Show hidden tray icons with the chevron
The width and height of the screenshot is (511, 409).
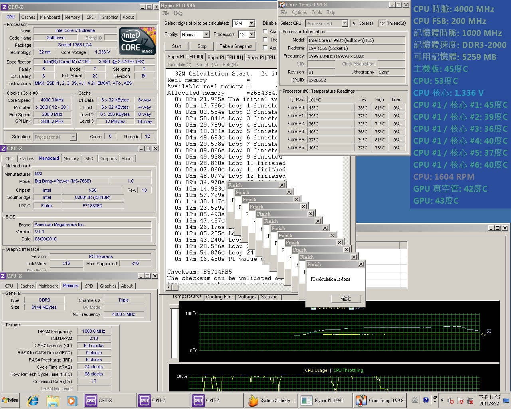(x=442, y=400)
